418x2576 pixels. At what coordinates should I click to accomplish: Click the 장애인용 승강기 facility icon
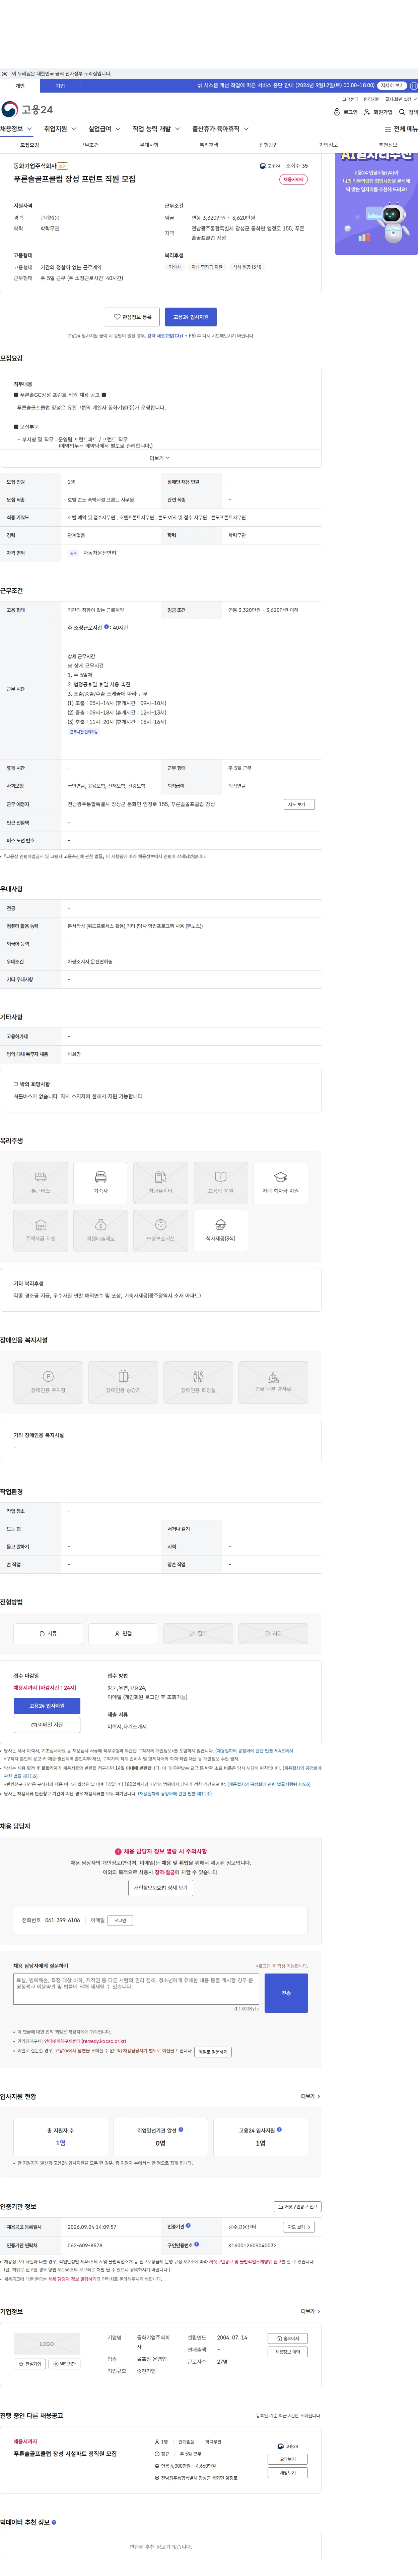[123, 1382]
